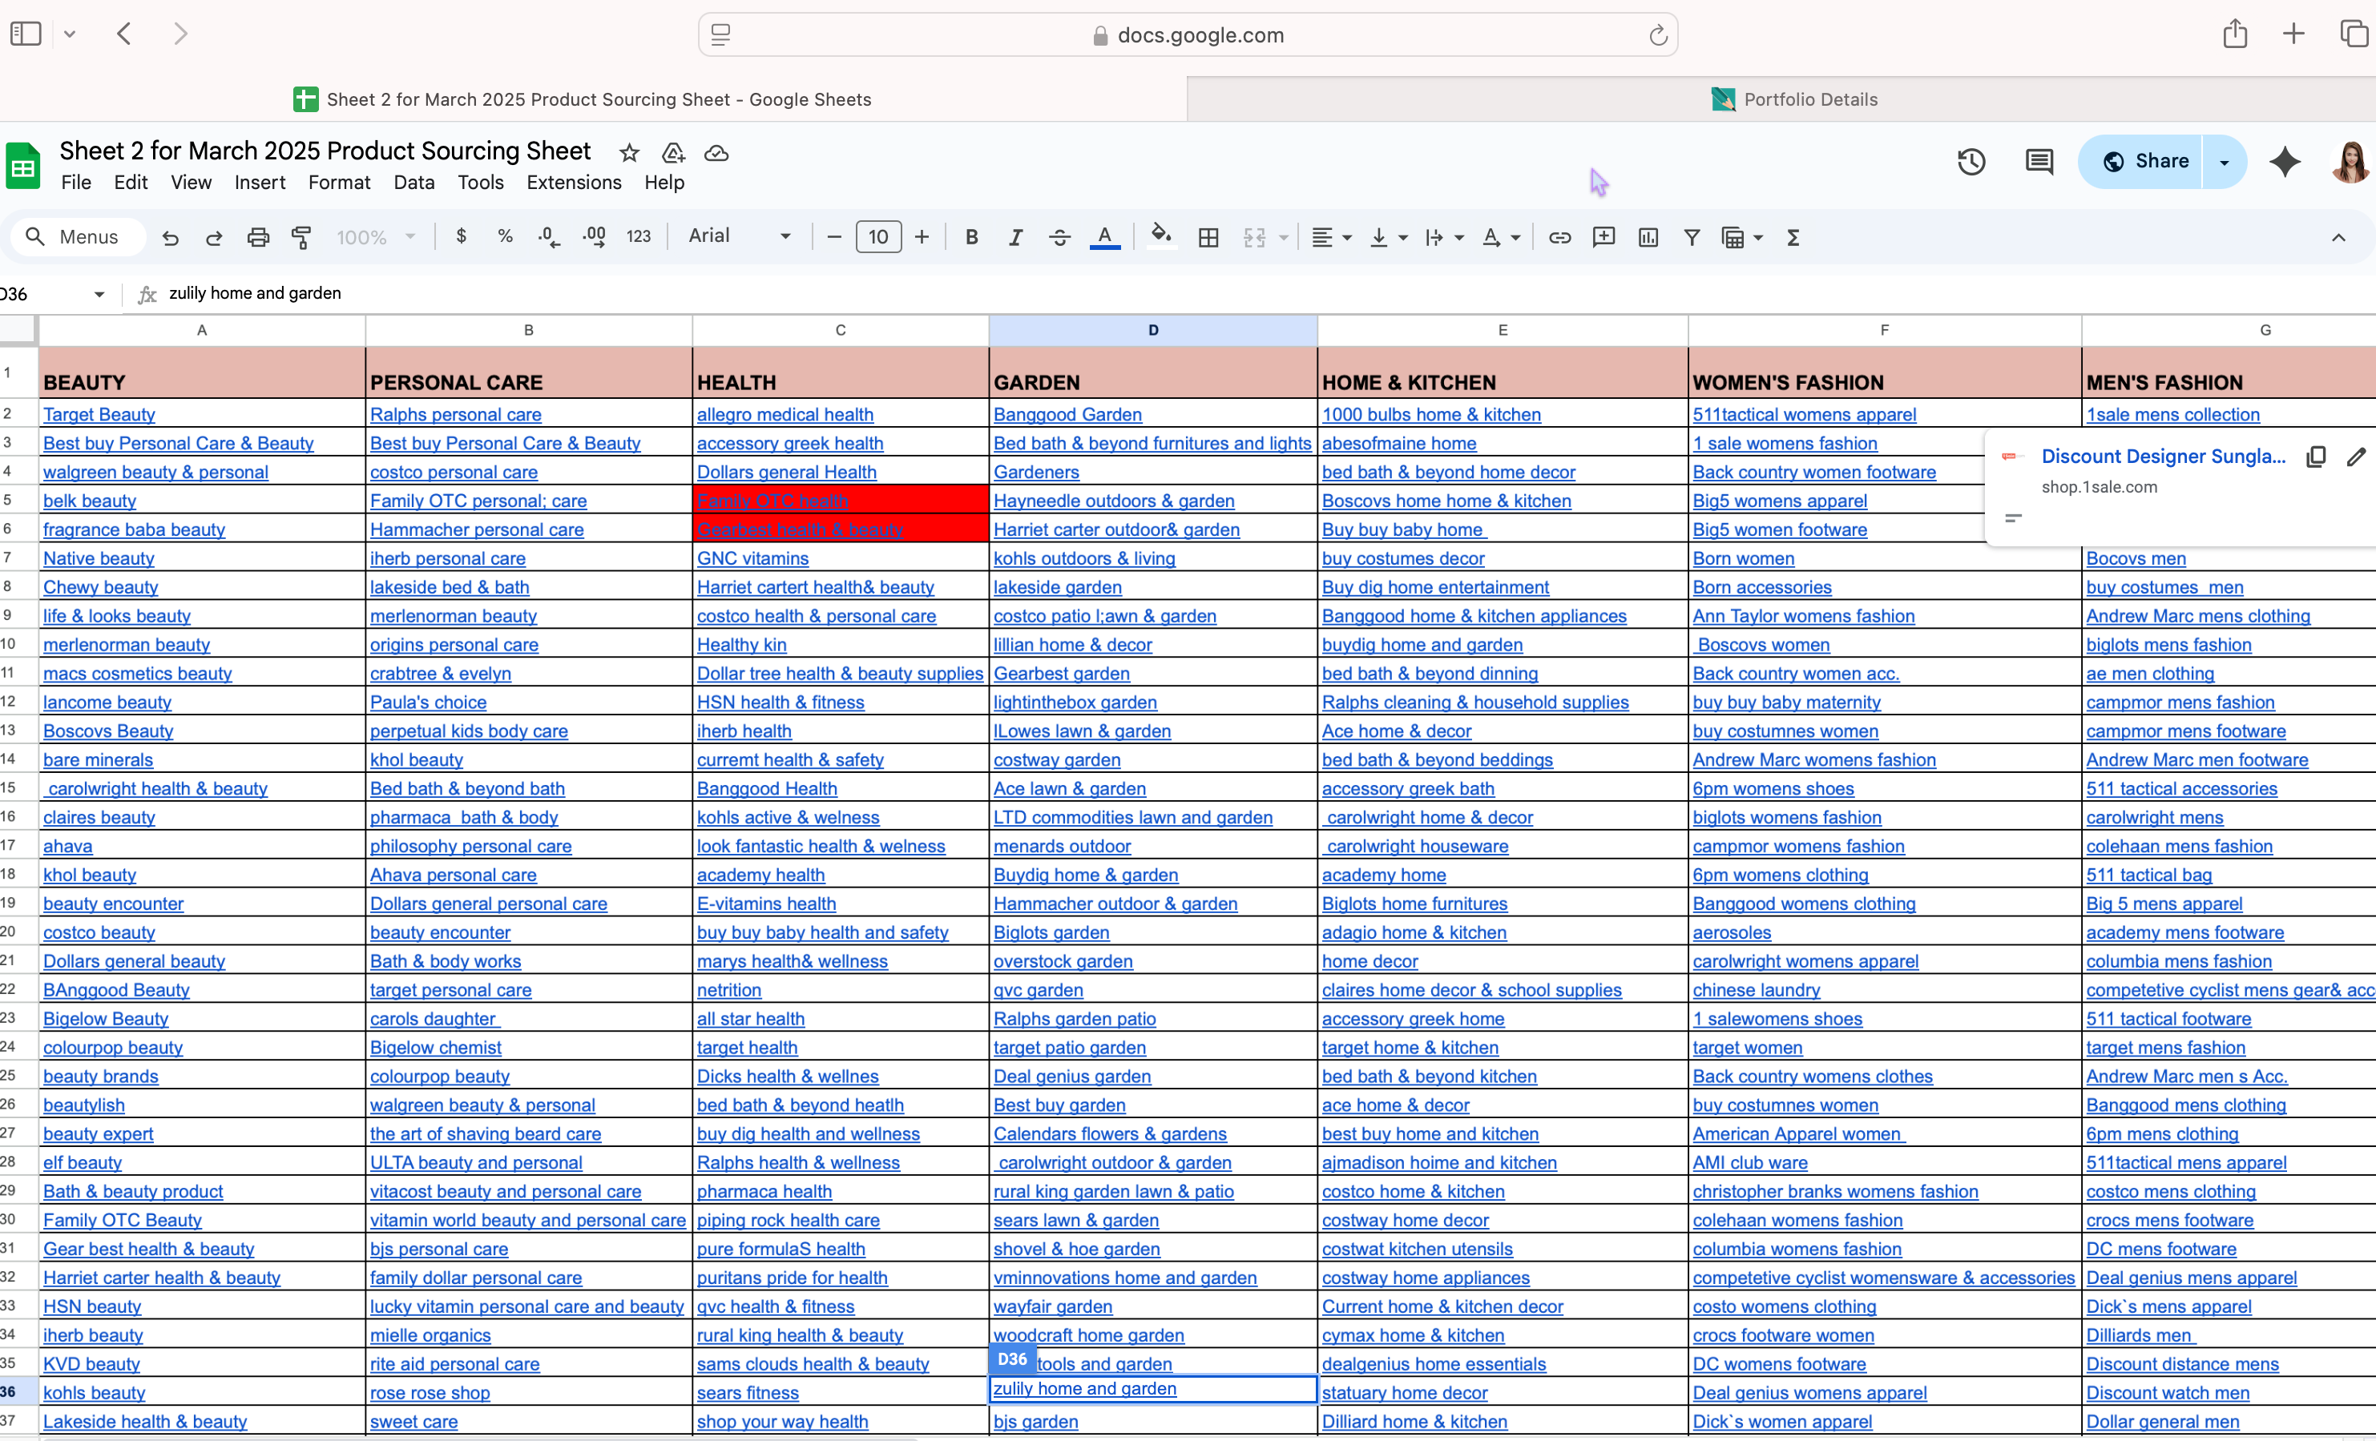Click the undo icon in toolbar
2376x1441 pixels.
[171, 237]
